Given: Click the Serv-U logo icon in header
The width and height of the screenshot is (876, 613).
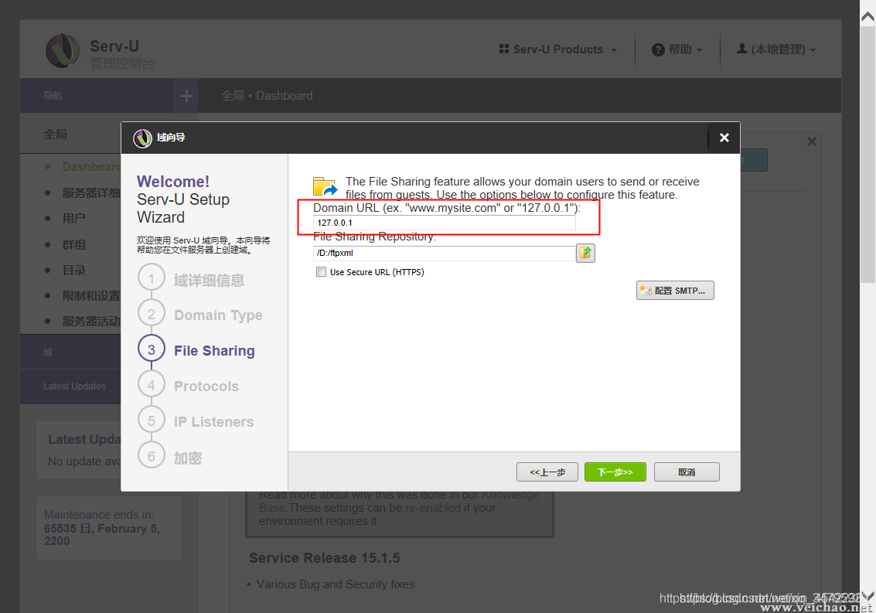Looking at the screenshot, I should point(63,50).
